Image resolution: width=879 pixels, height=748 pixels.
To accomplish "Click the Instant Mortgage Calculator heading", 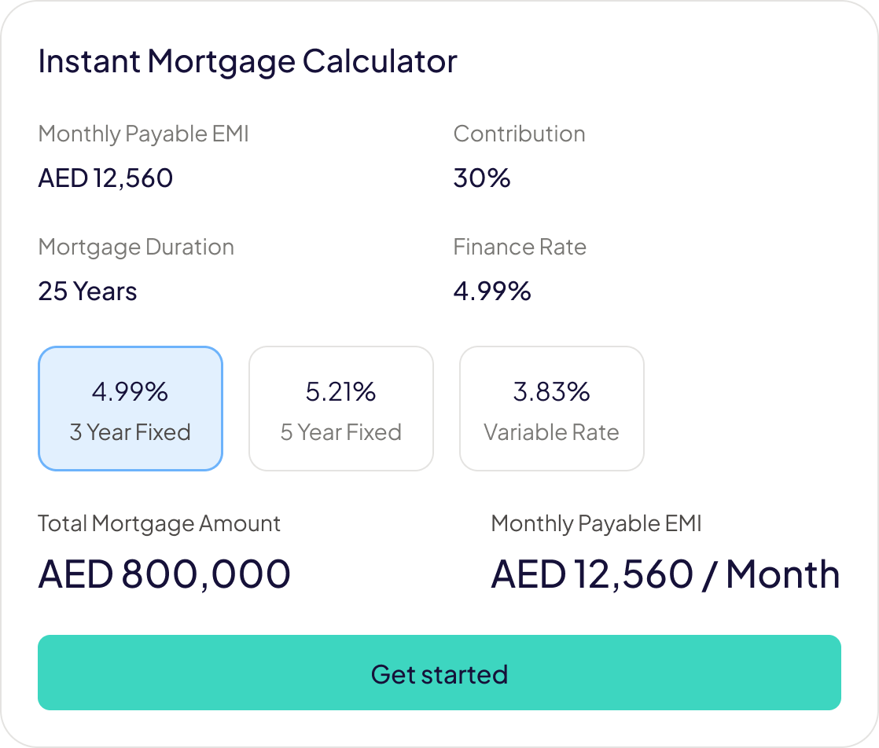I will (x=248, y=61).
